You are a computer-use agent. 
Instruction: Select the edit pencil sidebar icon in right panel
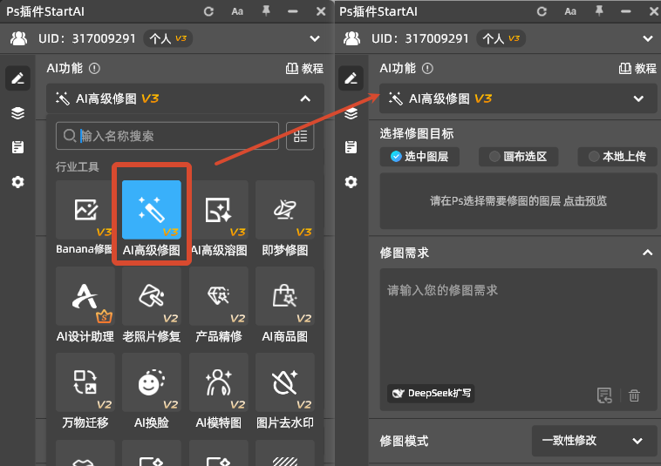tap(351, 78)
